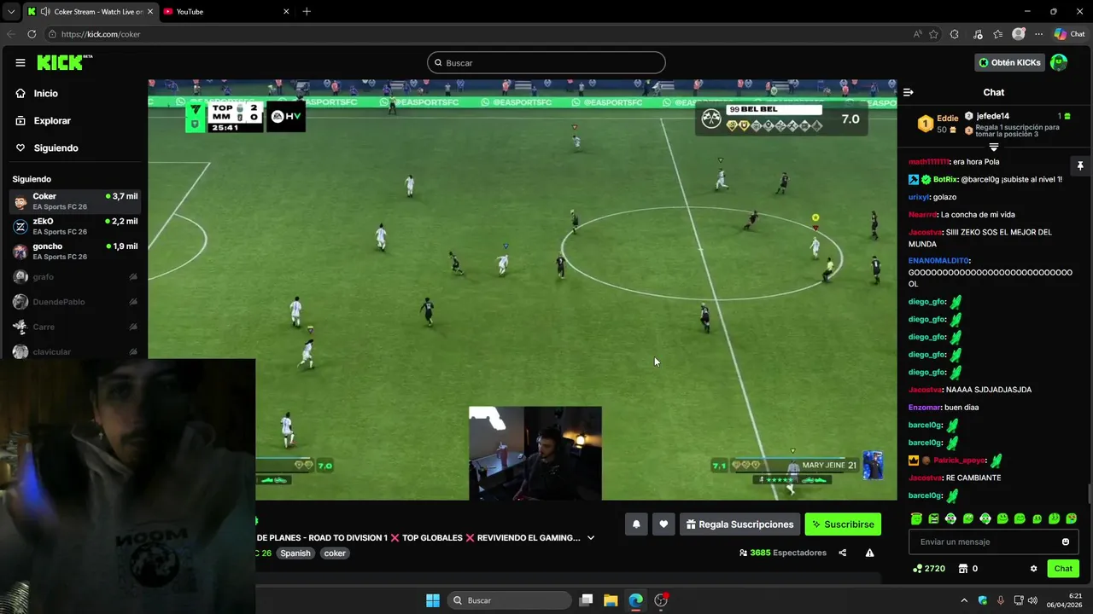This screenshot has height=614, width=1093.
Task: Click the coker tag
Action: (335, 553)
